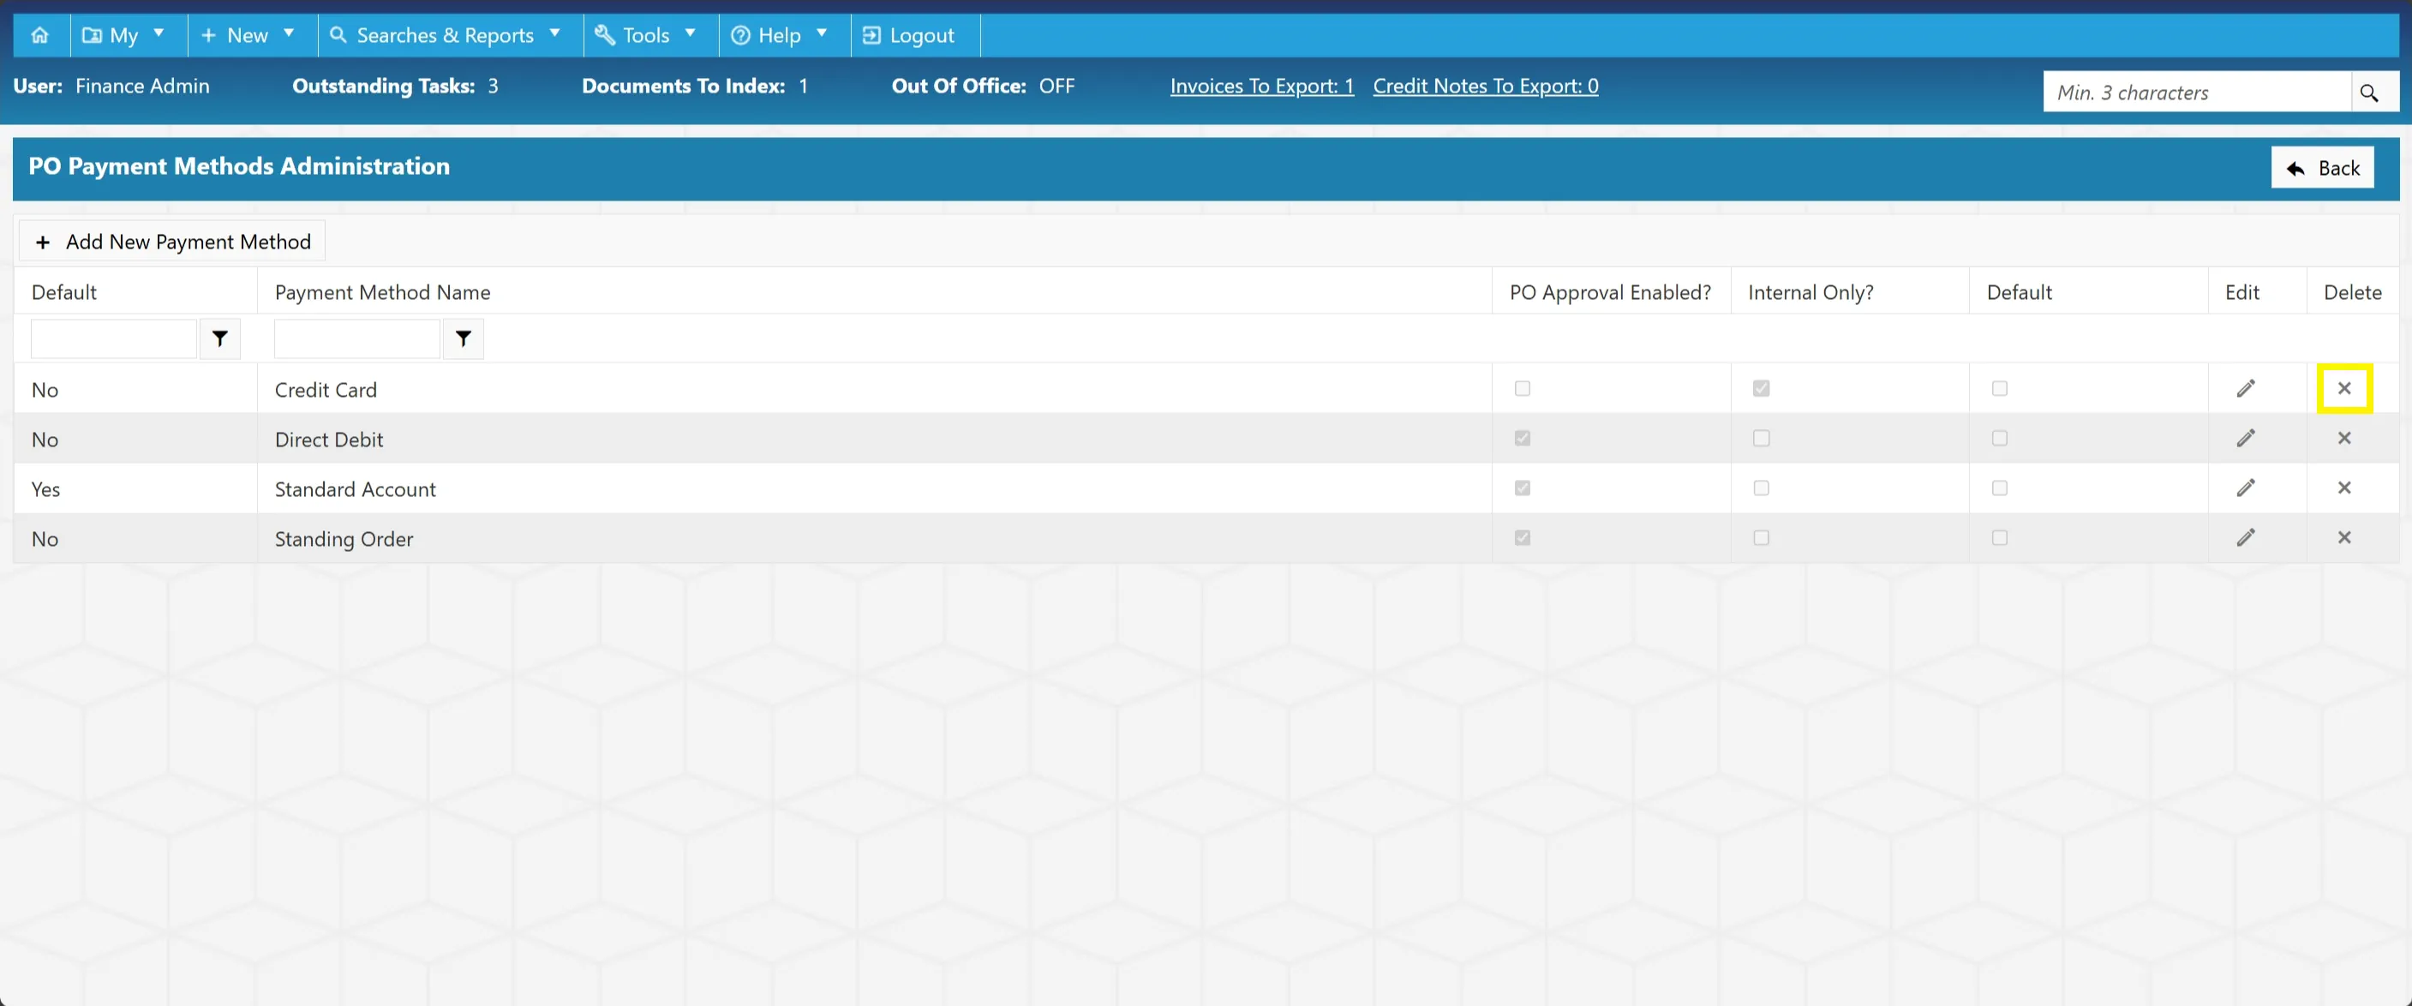Click Add New Payment Method
This screenshot has width=2412, height=1006.
tap(172, 242)
